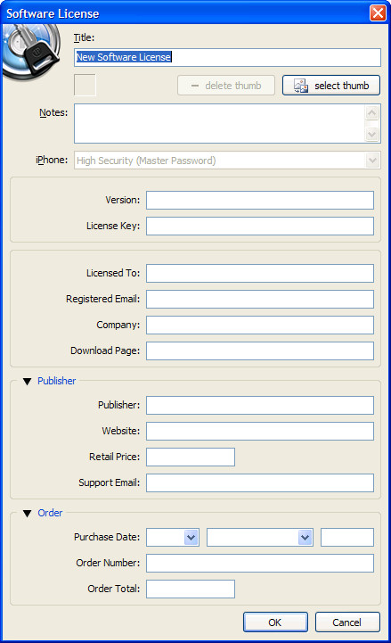The image size is (391, 643).
Task: Click the Title text field
Action: pos(228,57)
